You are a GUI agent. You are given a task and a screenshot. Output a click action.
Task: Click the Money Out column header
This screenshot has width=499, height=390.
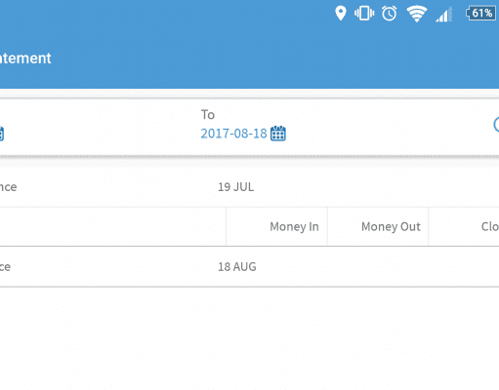tap(391, 226)
